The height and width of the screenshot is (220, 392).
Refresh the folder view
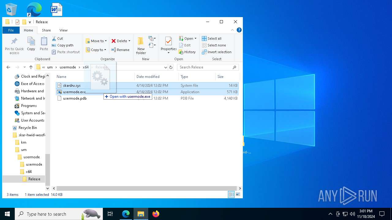pos(171,67)
